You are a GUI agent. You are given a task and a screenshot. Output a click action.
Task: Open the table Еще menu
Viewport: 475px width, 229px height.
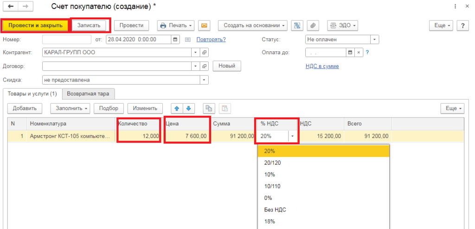click(x=452, y=108)
